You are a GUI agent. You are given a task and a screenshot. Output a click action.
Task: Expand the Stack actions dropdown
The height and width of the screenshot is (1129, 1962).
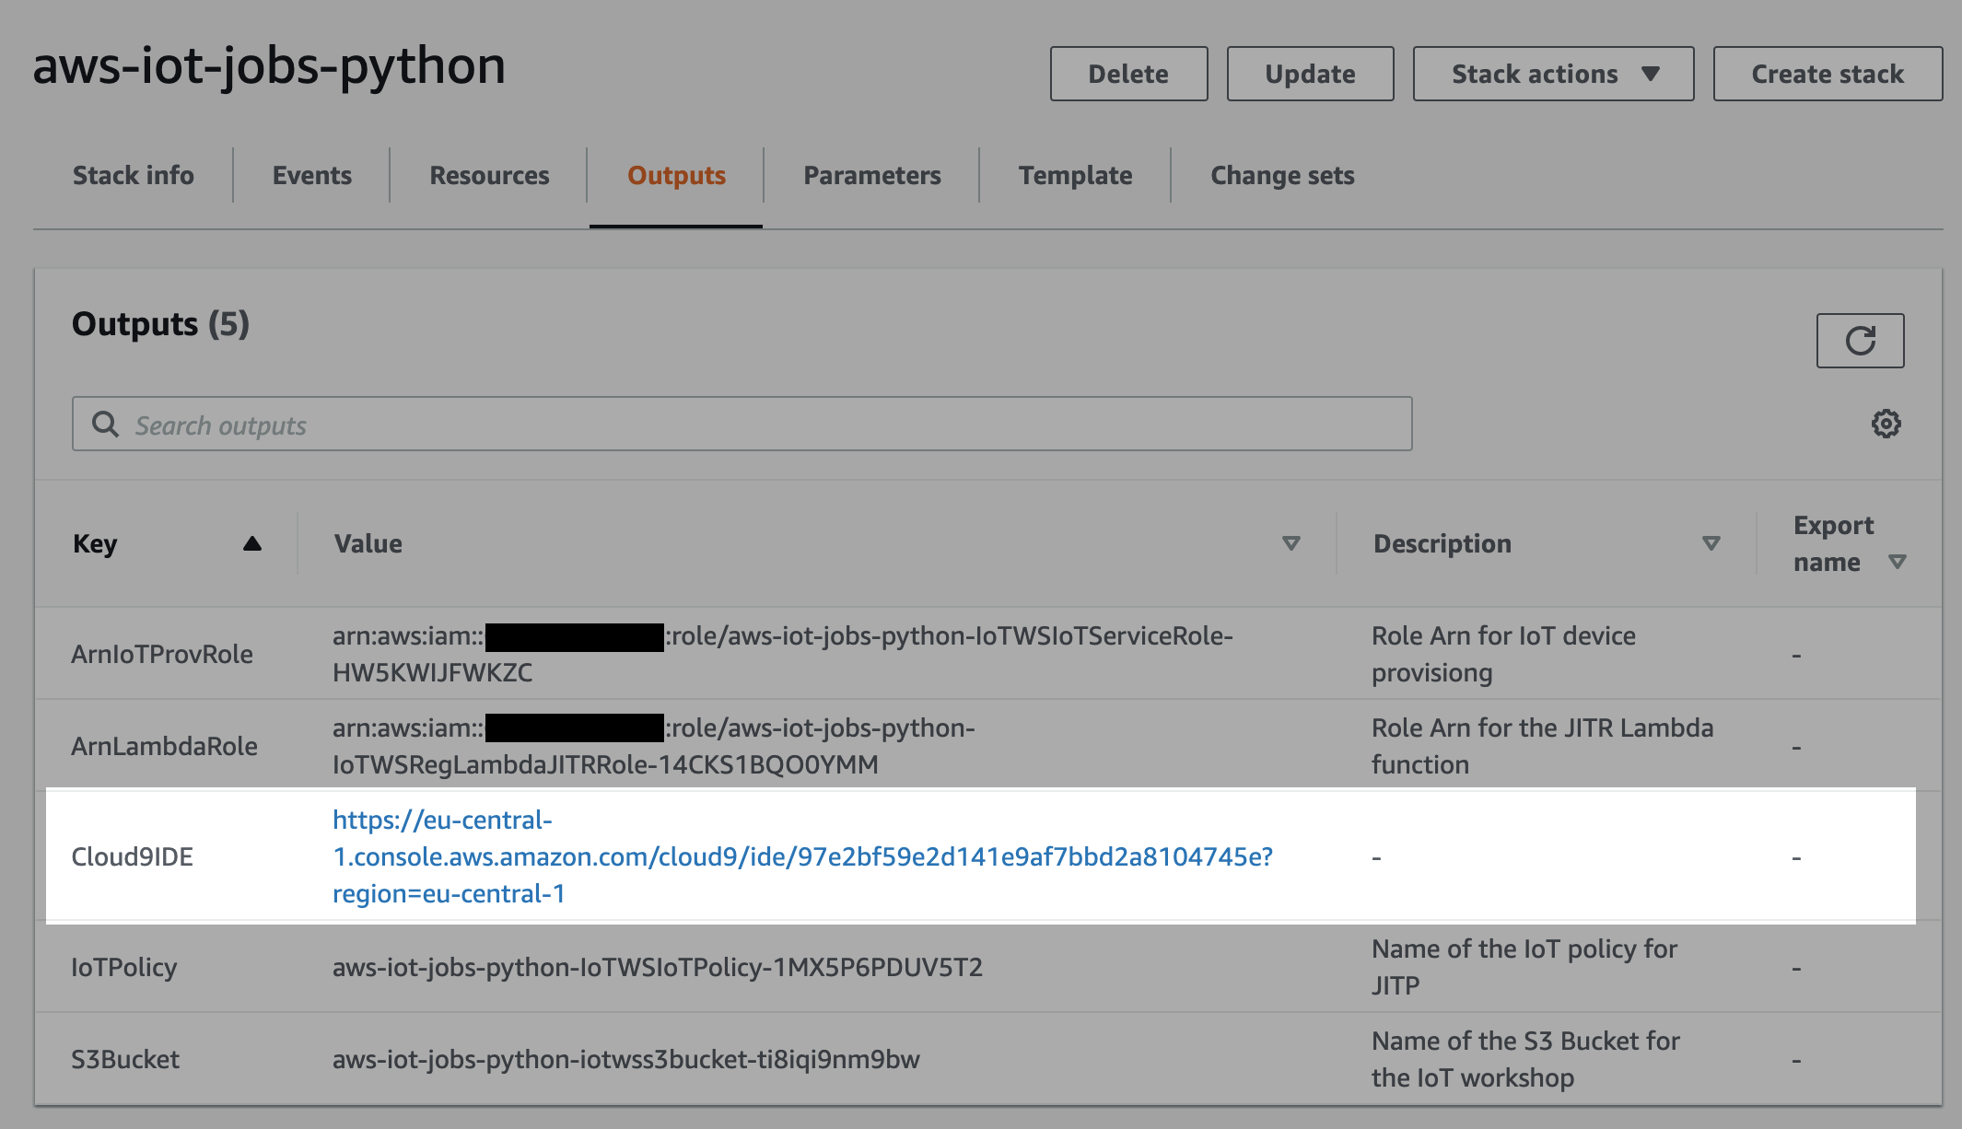[x=1553, y=74]
